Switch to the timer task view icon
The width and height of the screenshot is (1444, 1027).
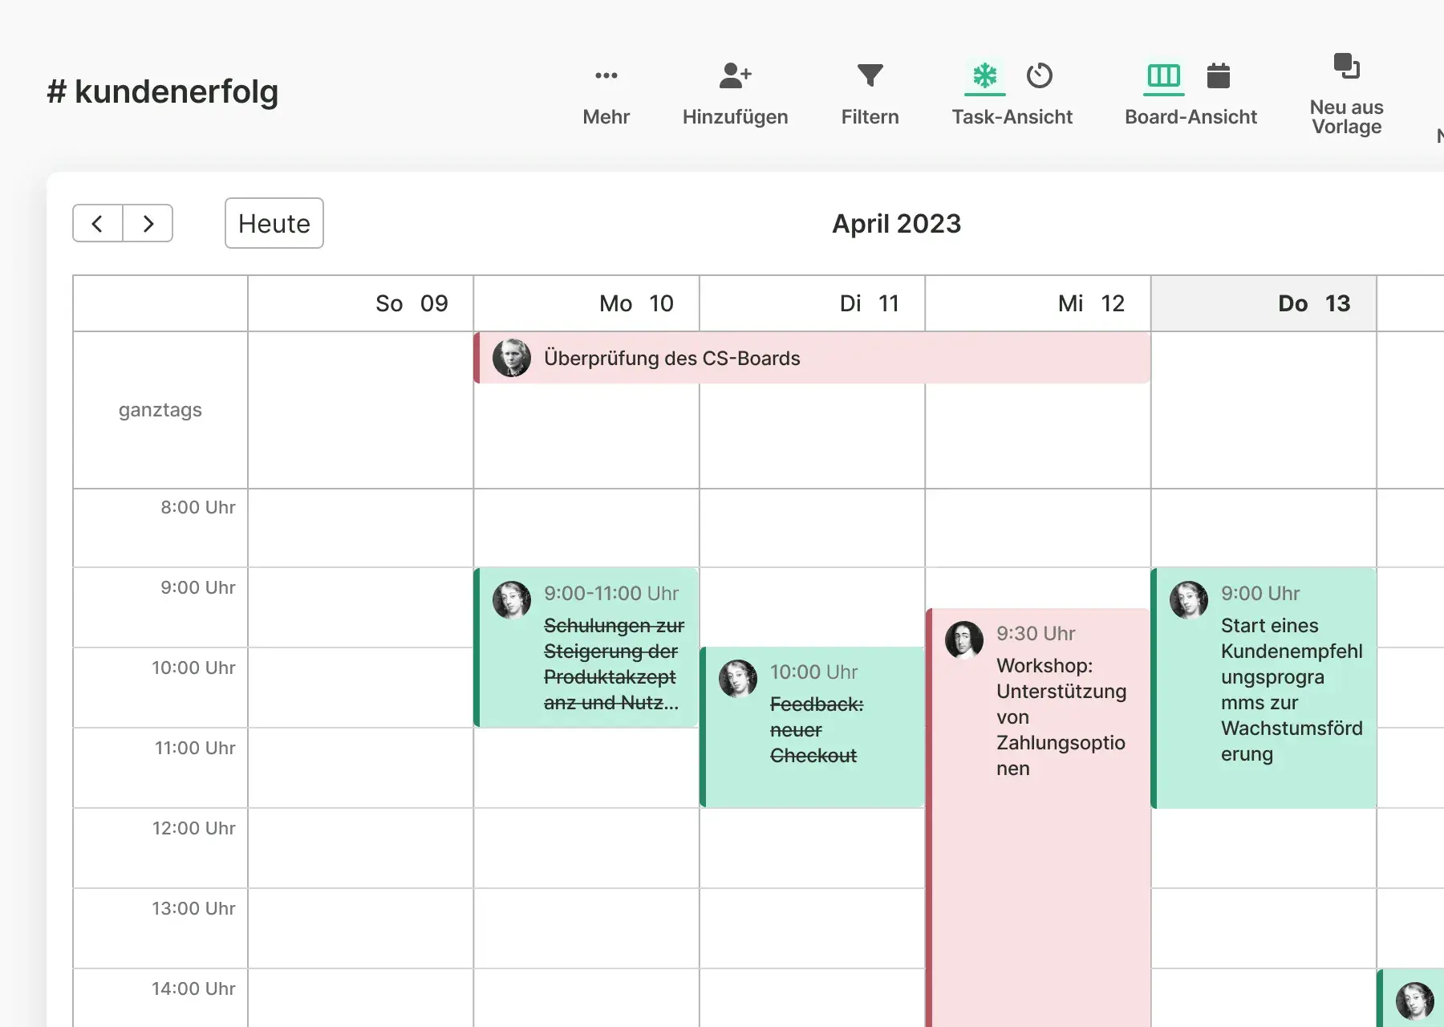click(1040, 76)
